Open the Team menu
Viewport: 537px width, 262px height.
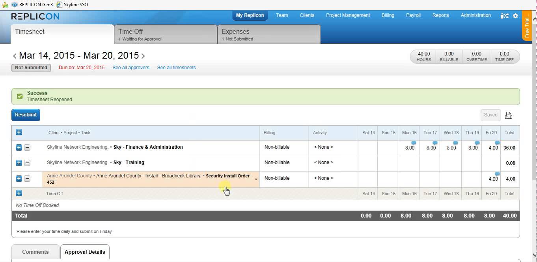point(282,15)
